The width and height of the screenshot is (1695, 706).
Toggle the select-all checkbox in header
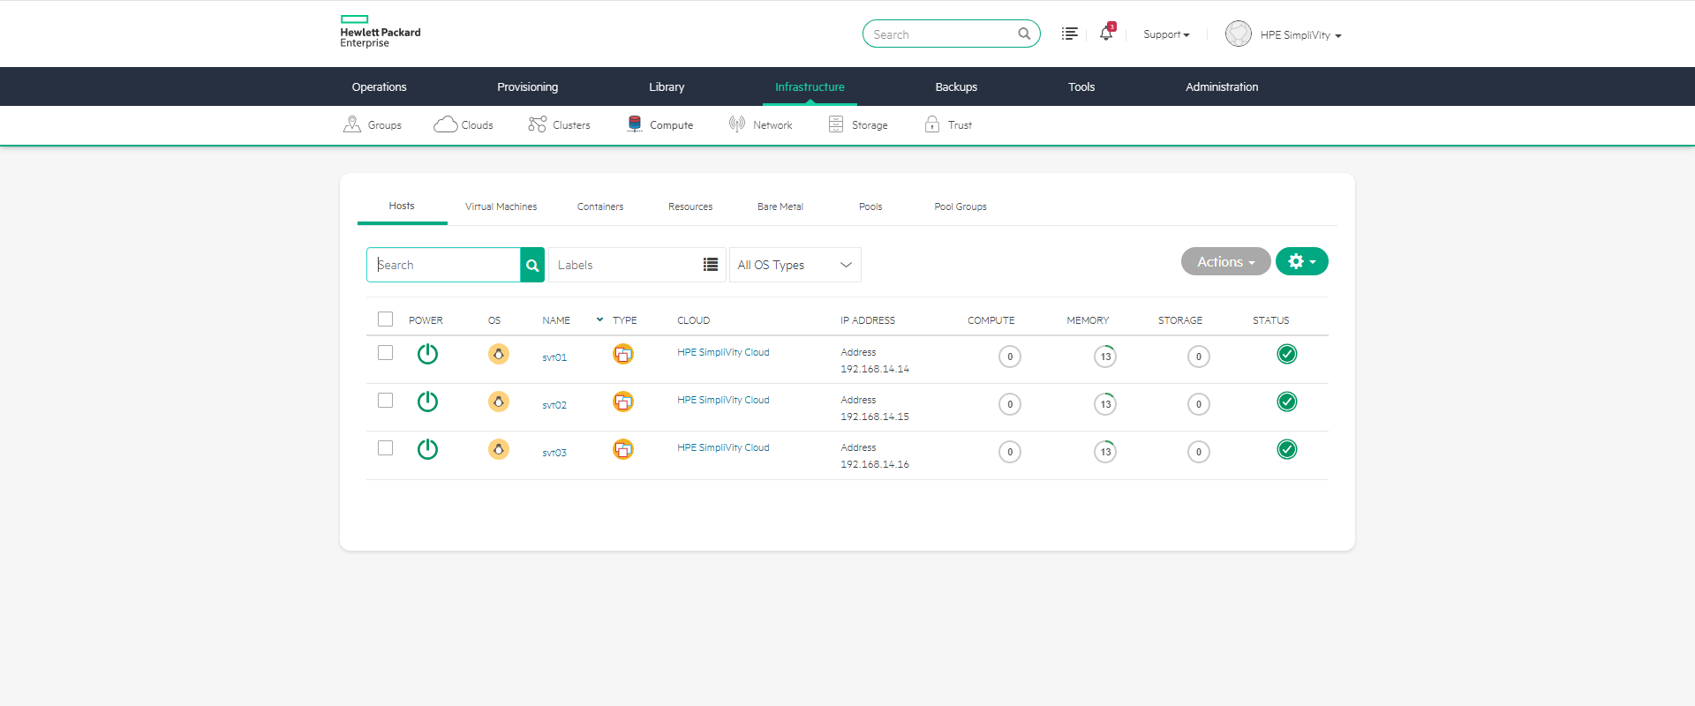(x=385, y=319)
